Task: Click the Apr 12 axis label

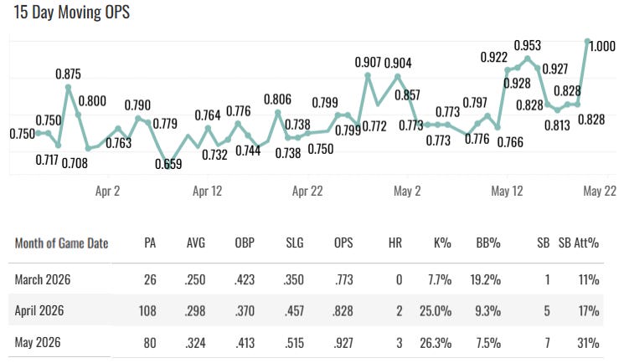Action: [208, 192]
